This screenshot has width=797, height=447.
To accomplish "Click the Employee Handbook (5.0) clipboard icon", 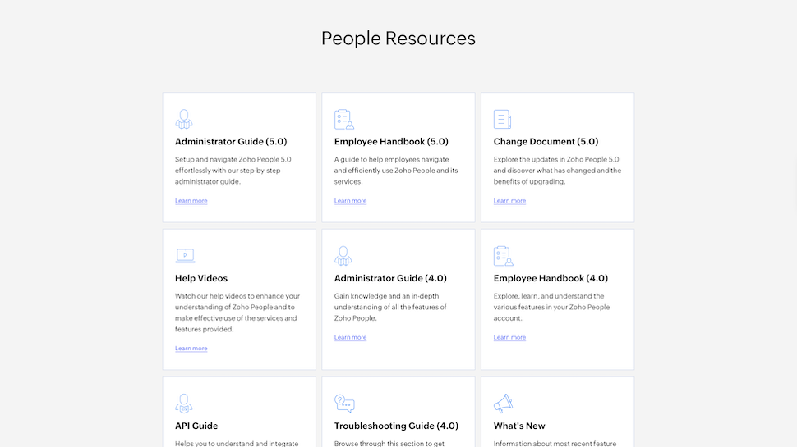I will click(344, 119).
